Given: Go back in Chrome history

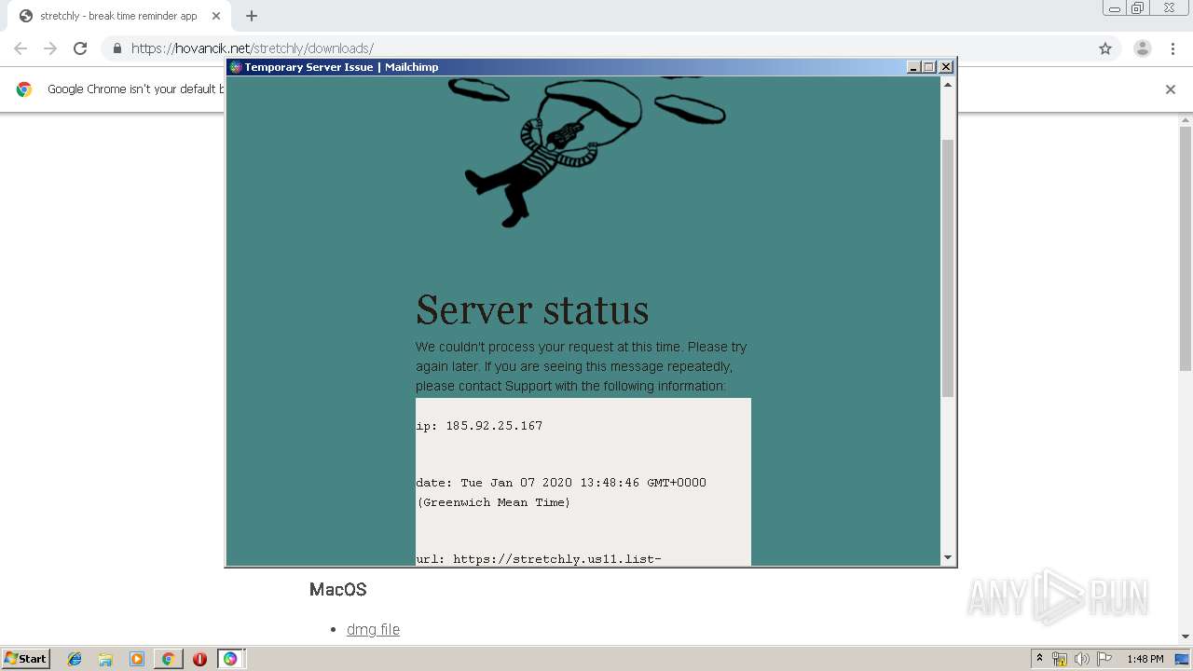Looking at the screenshot, I should click(x=21, y=48).
